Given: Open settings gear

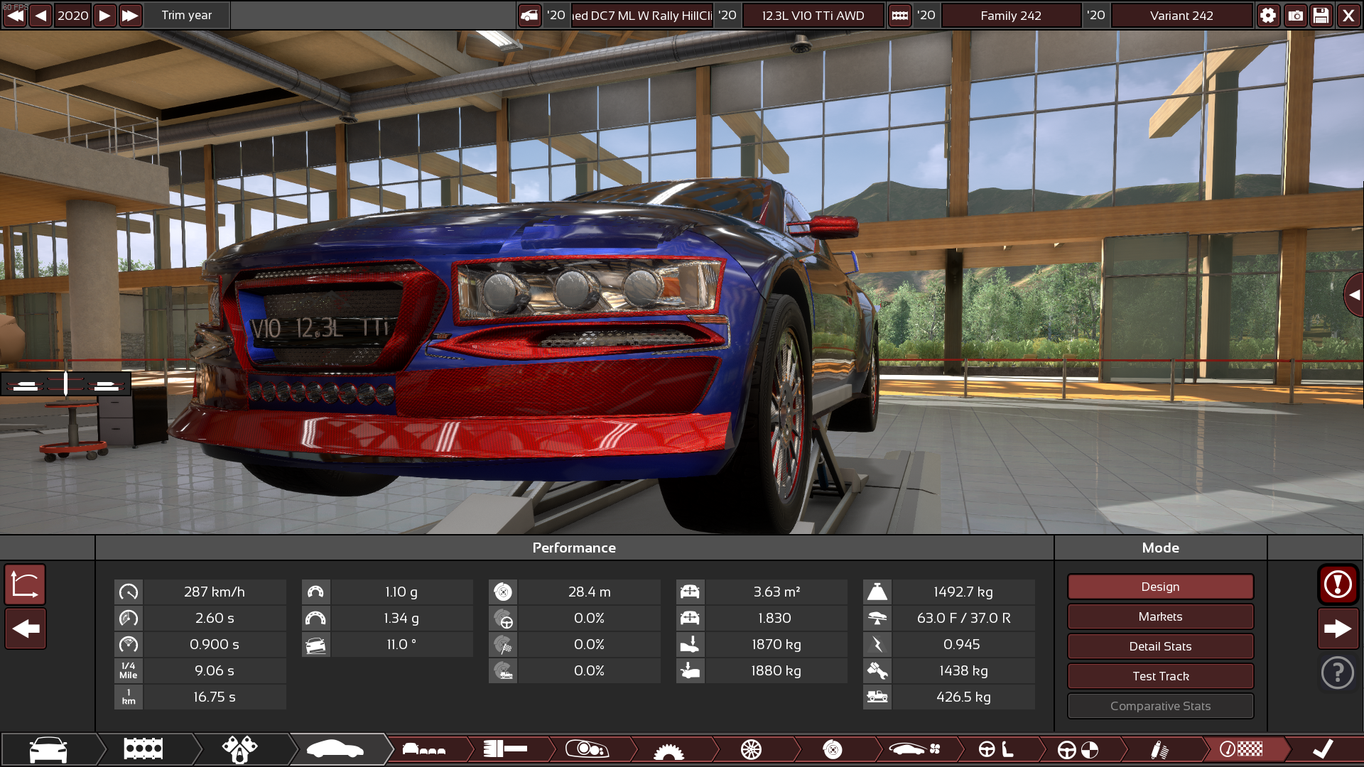Looking at the screenshot, I should pos(1268,15).
